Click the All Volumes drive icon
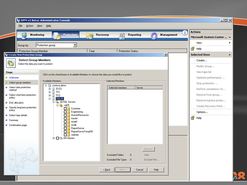 61,138
